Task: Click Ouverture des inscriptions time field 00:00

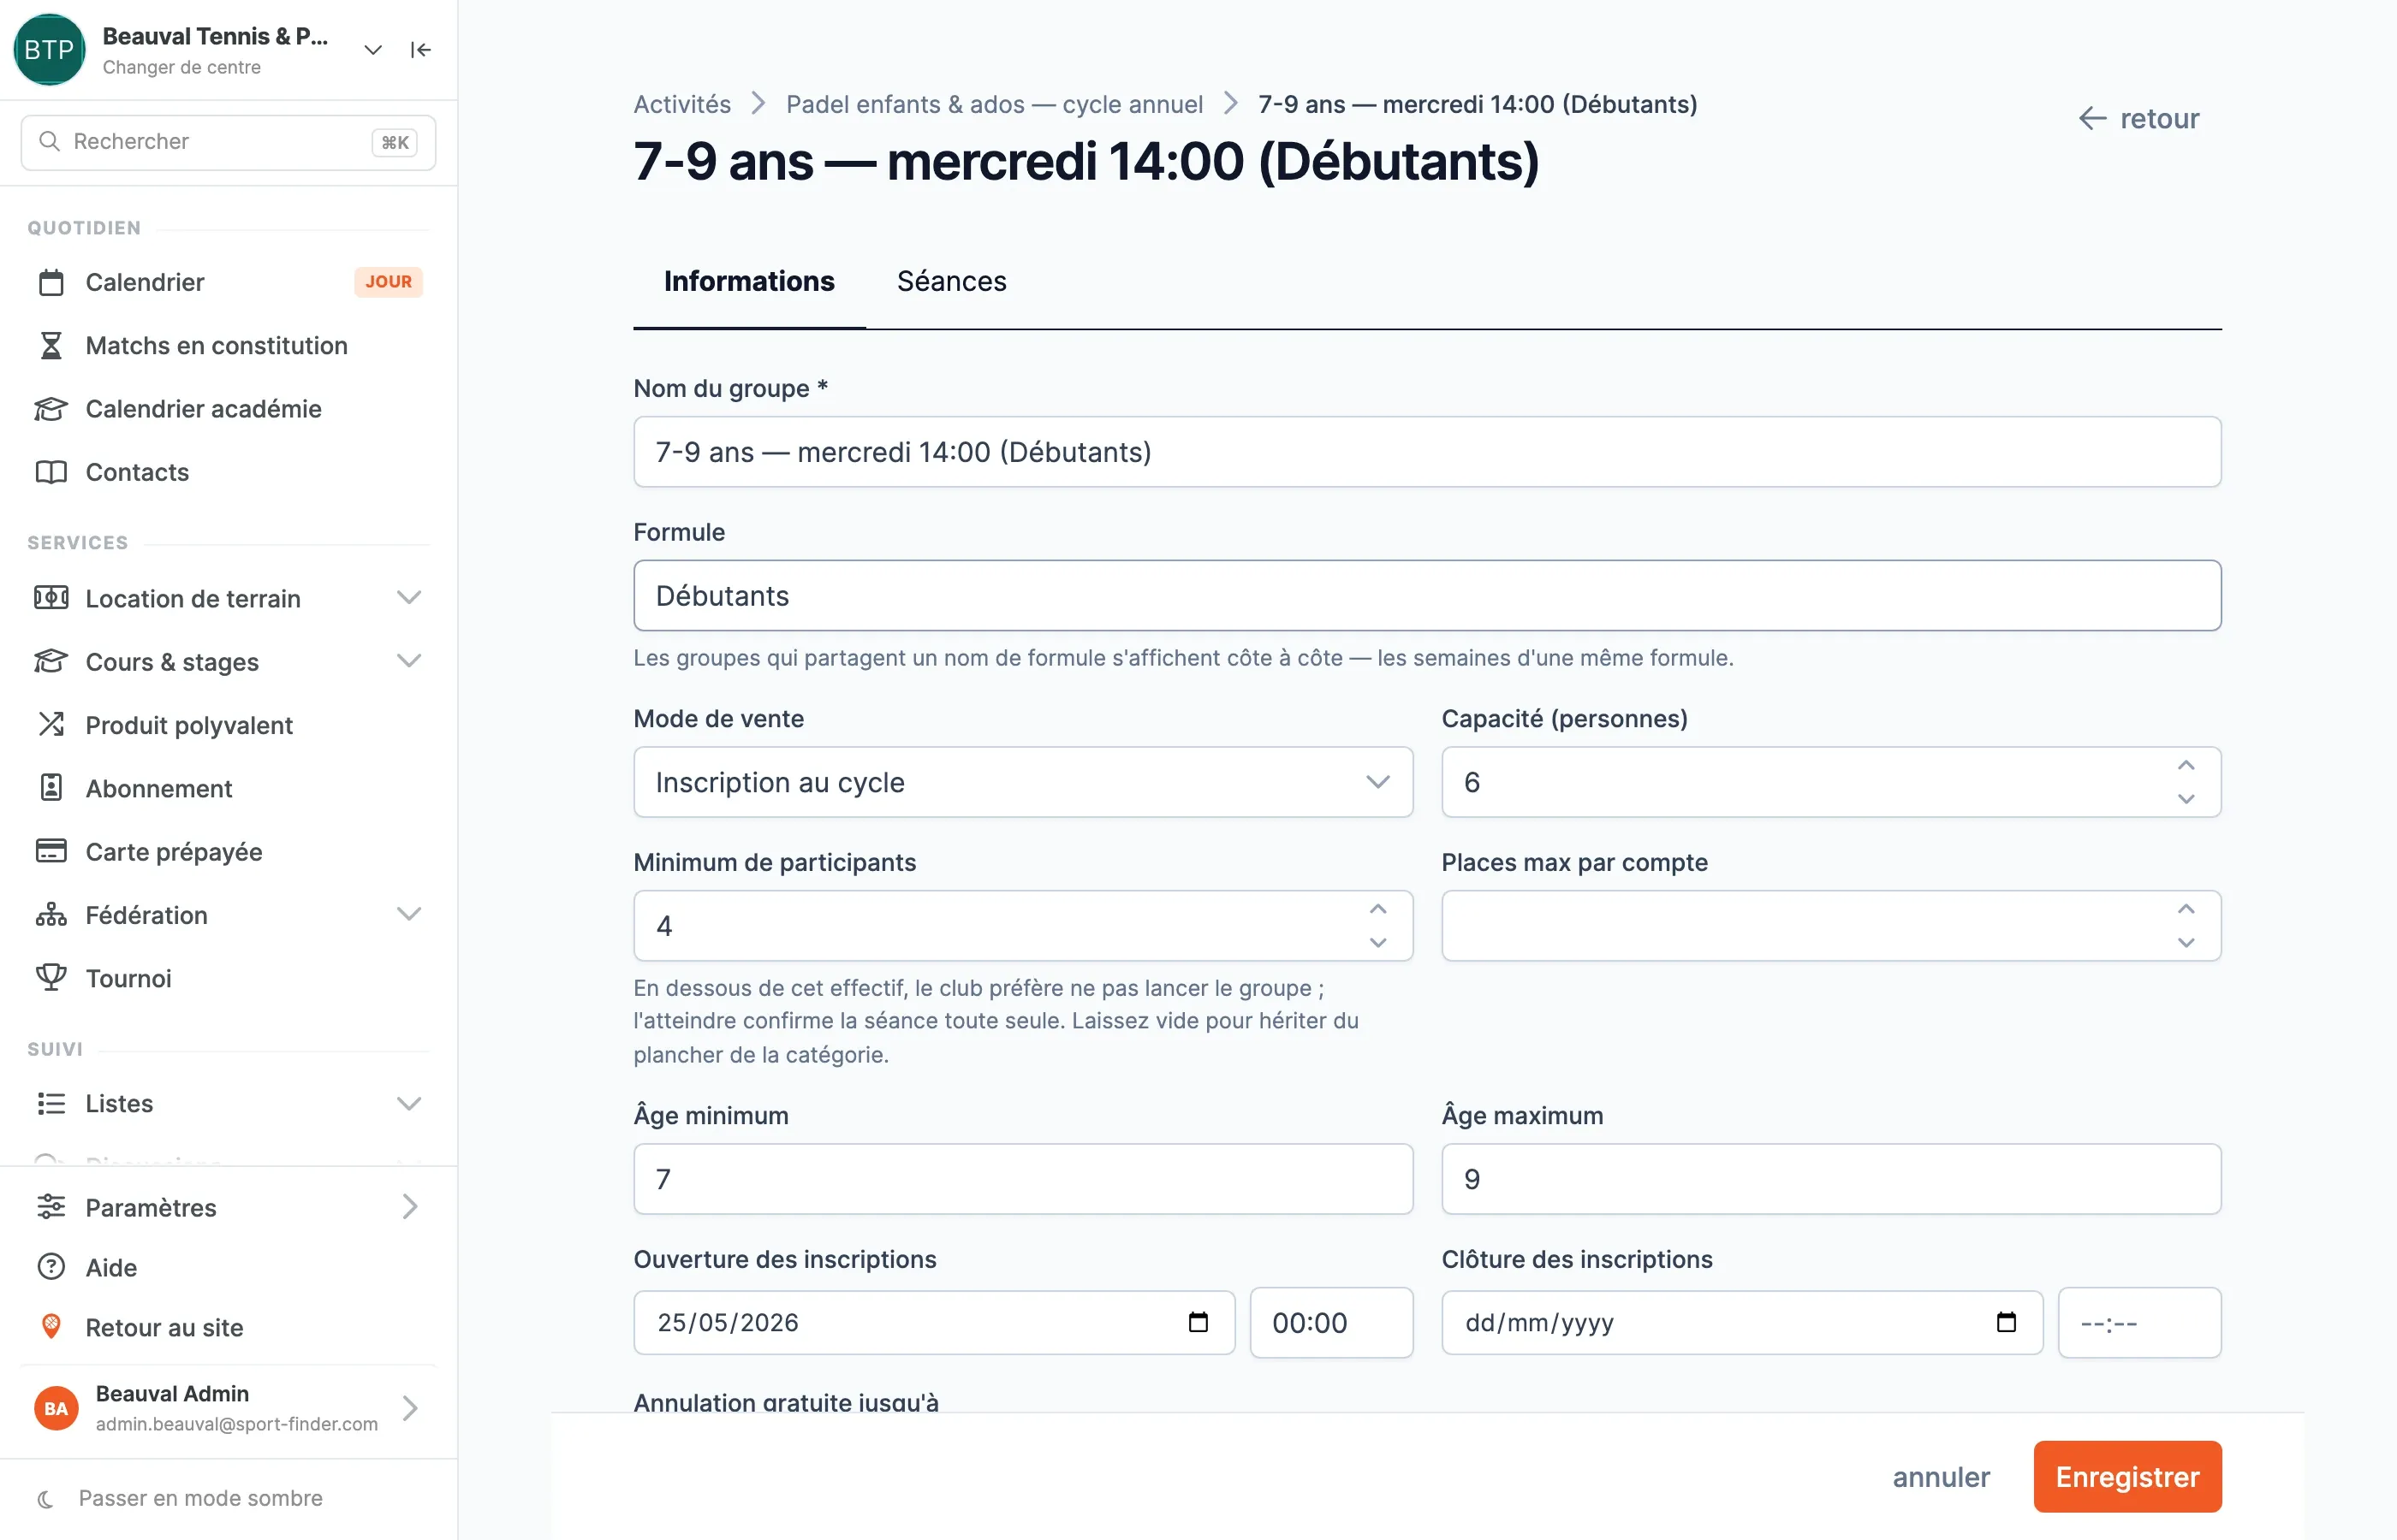Action: pyautogui.click(x=1330, y=1322)
